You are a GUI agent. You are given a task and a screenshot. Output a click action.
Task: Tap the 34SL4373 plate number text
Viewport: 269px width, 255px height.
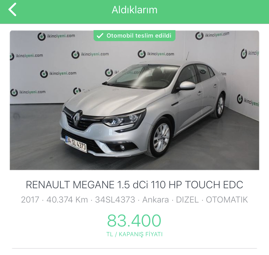[x=115, y=200]
